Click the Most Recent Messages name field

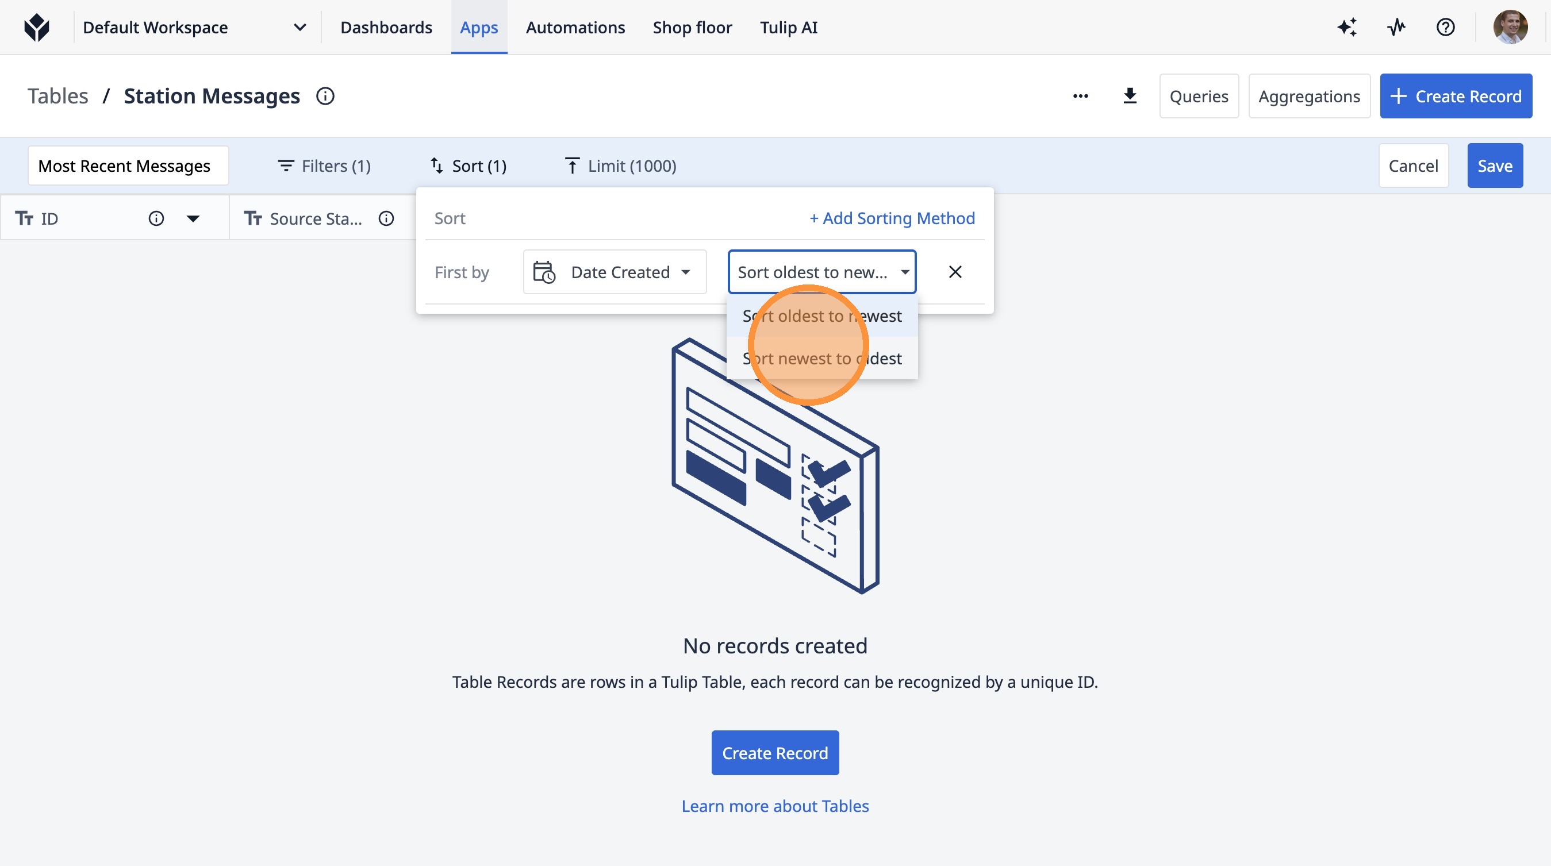(128, 166)
